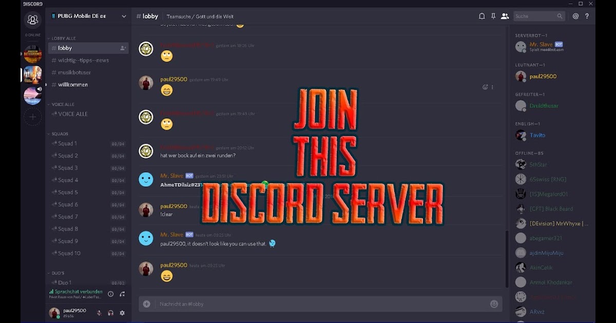This screenshot has height=323, width=616.
Task: Open mentions with the @ icon
Action: click(x=575, y=16)
